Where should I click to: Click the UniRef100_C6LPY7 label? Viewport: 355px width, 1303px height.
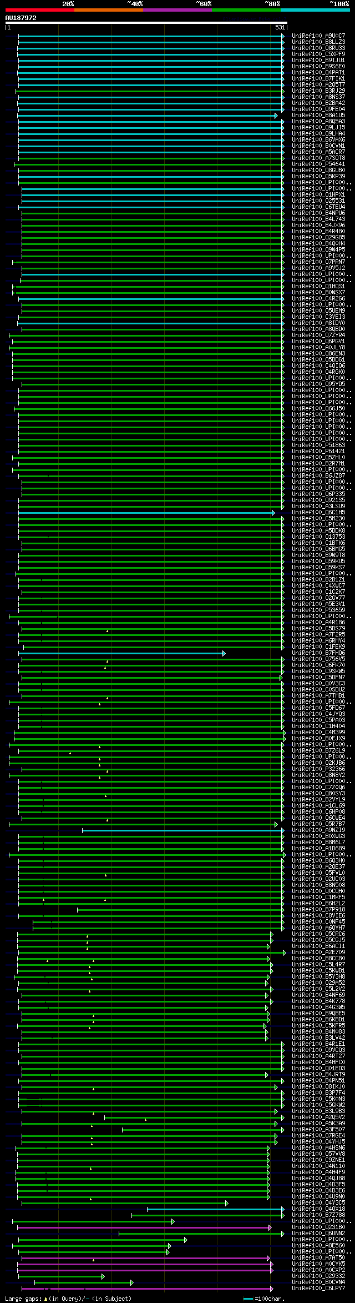(318, 1289)
